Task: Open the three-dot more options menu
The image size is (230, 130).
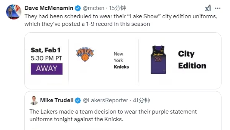Action: click(x=218, y=8)
